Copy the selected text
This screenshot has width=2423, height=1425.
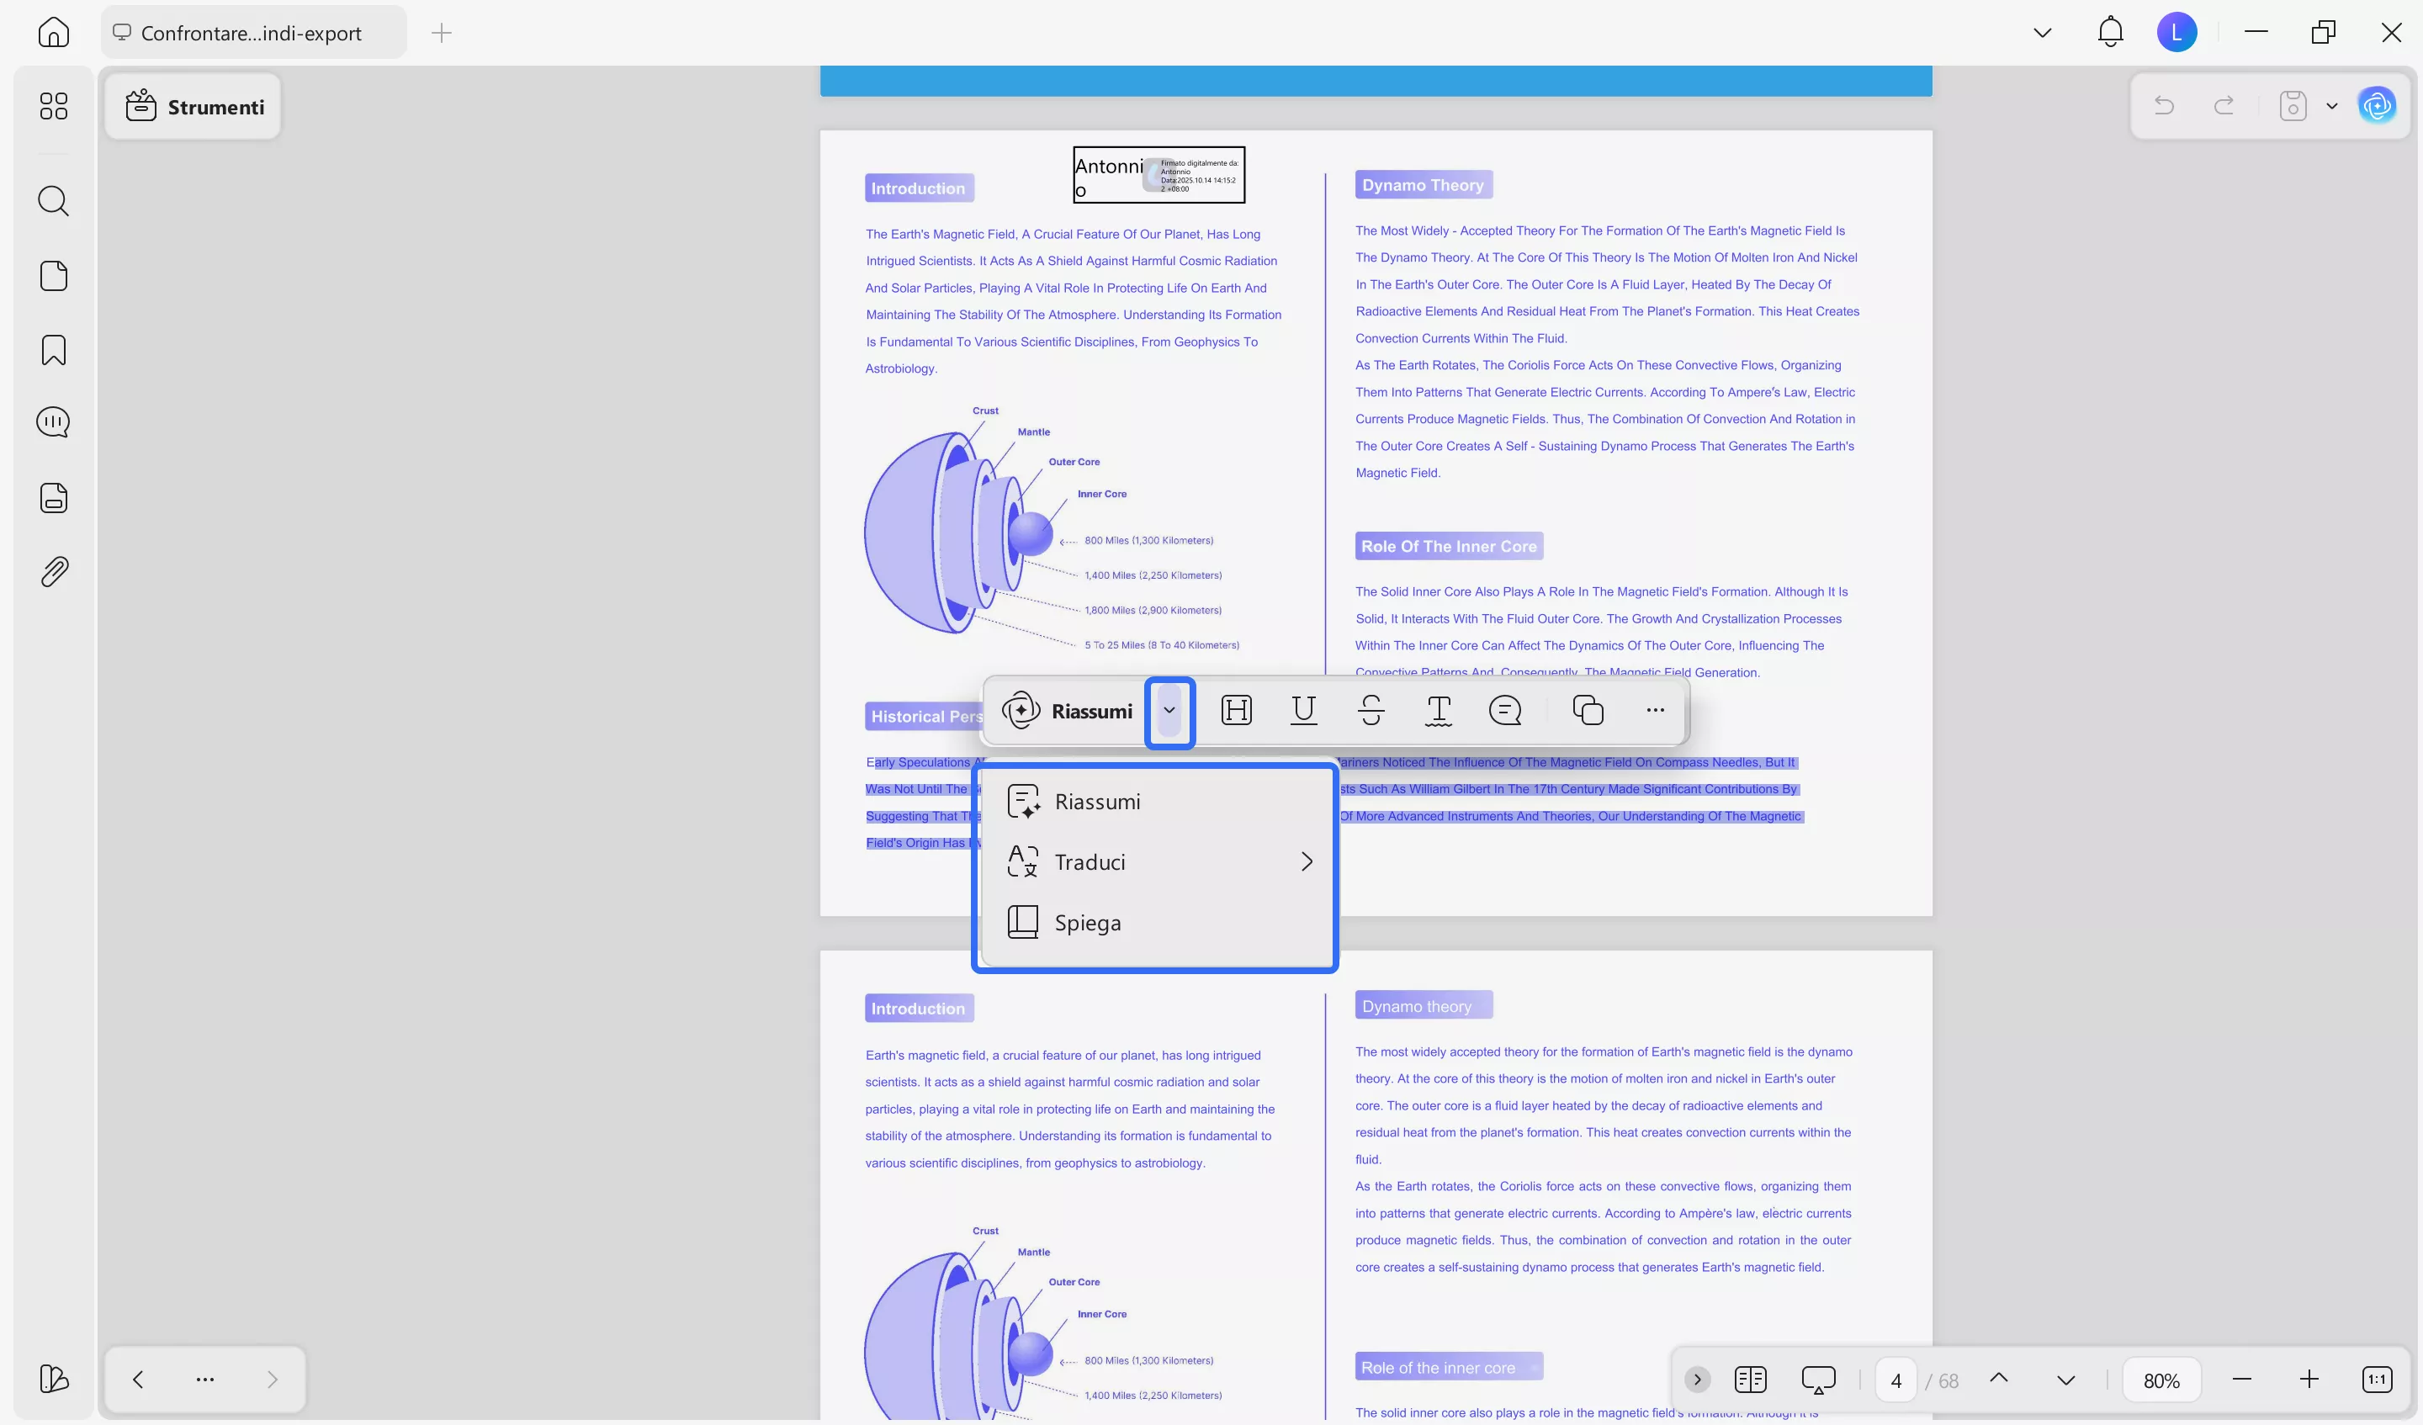(1588, 711)
